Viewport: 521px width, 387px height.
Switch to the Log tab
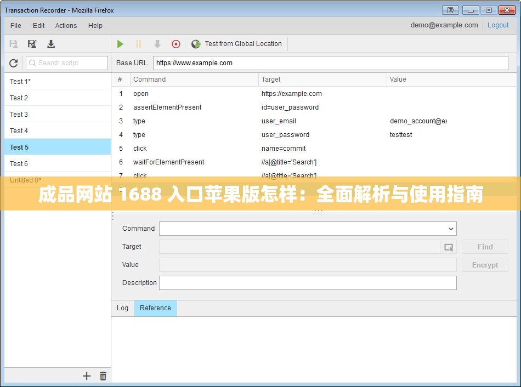click(x=122, y=308)
